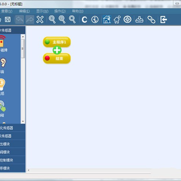
Task: Click the green plus between program blocks
Action: [x=57, y=50]
